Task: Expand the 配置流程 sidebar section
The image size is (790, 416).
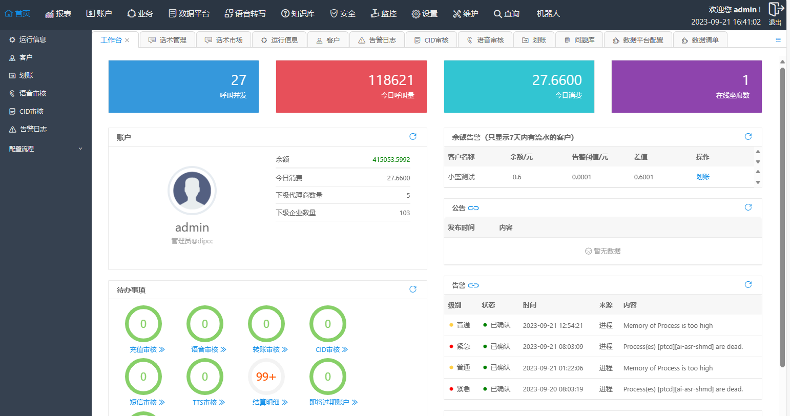Action: (x=46, y=149)
